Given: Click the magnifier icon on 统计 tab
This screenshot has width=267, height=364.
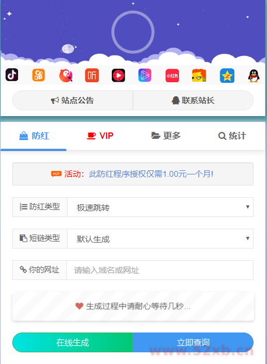Looking at the screenshot, I should pos(222,136).
